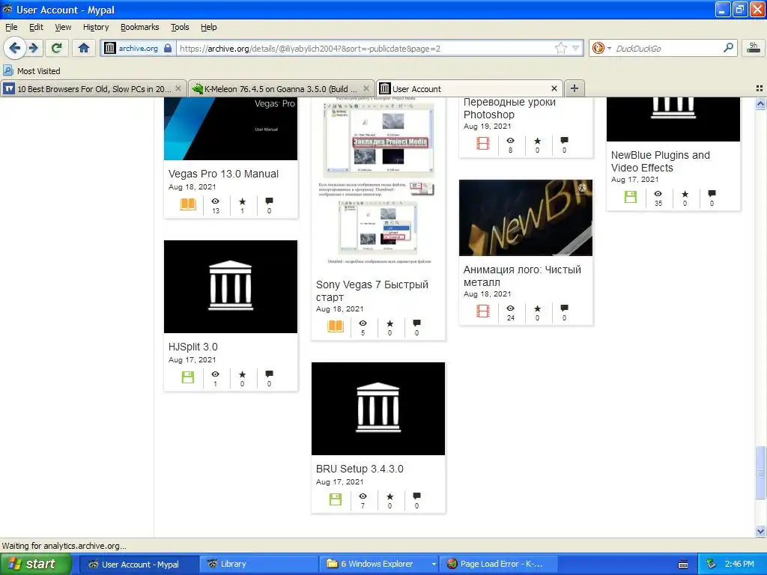
Task: Open the Windows start menu
Action: click(x=36, y=564)
